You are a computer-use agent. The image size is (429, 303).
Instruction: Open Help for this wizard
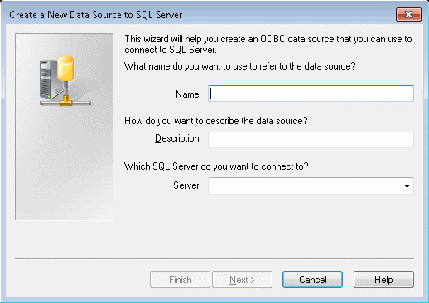pos(383,280)
